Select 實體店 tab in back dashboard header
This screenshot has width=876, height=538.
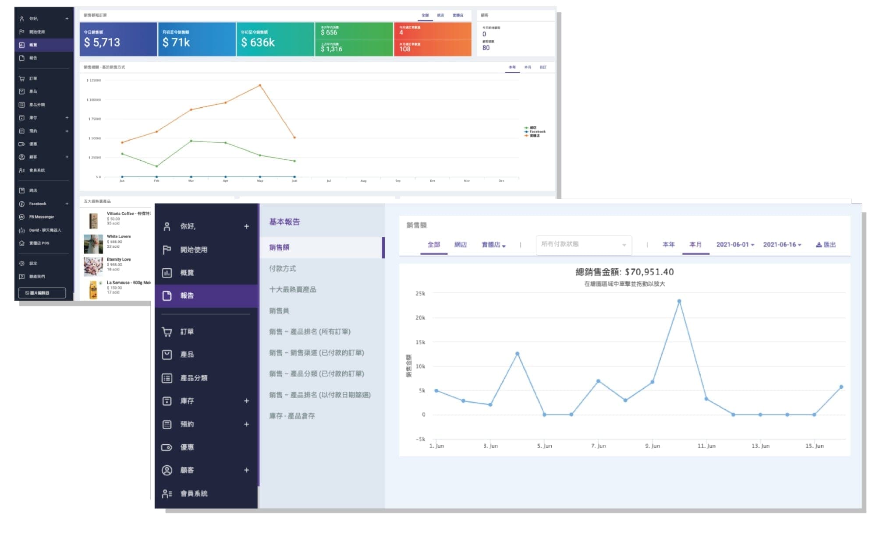pyautogui.click(x=458, y=15)
